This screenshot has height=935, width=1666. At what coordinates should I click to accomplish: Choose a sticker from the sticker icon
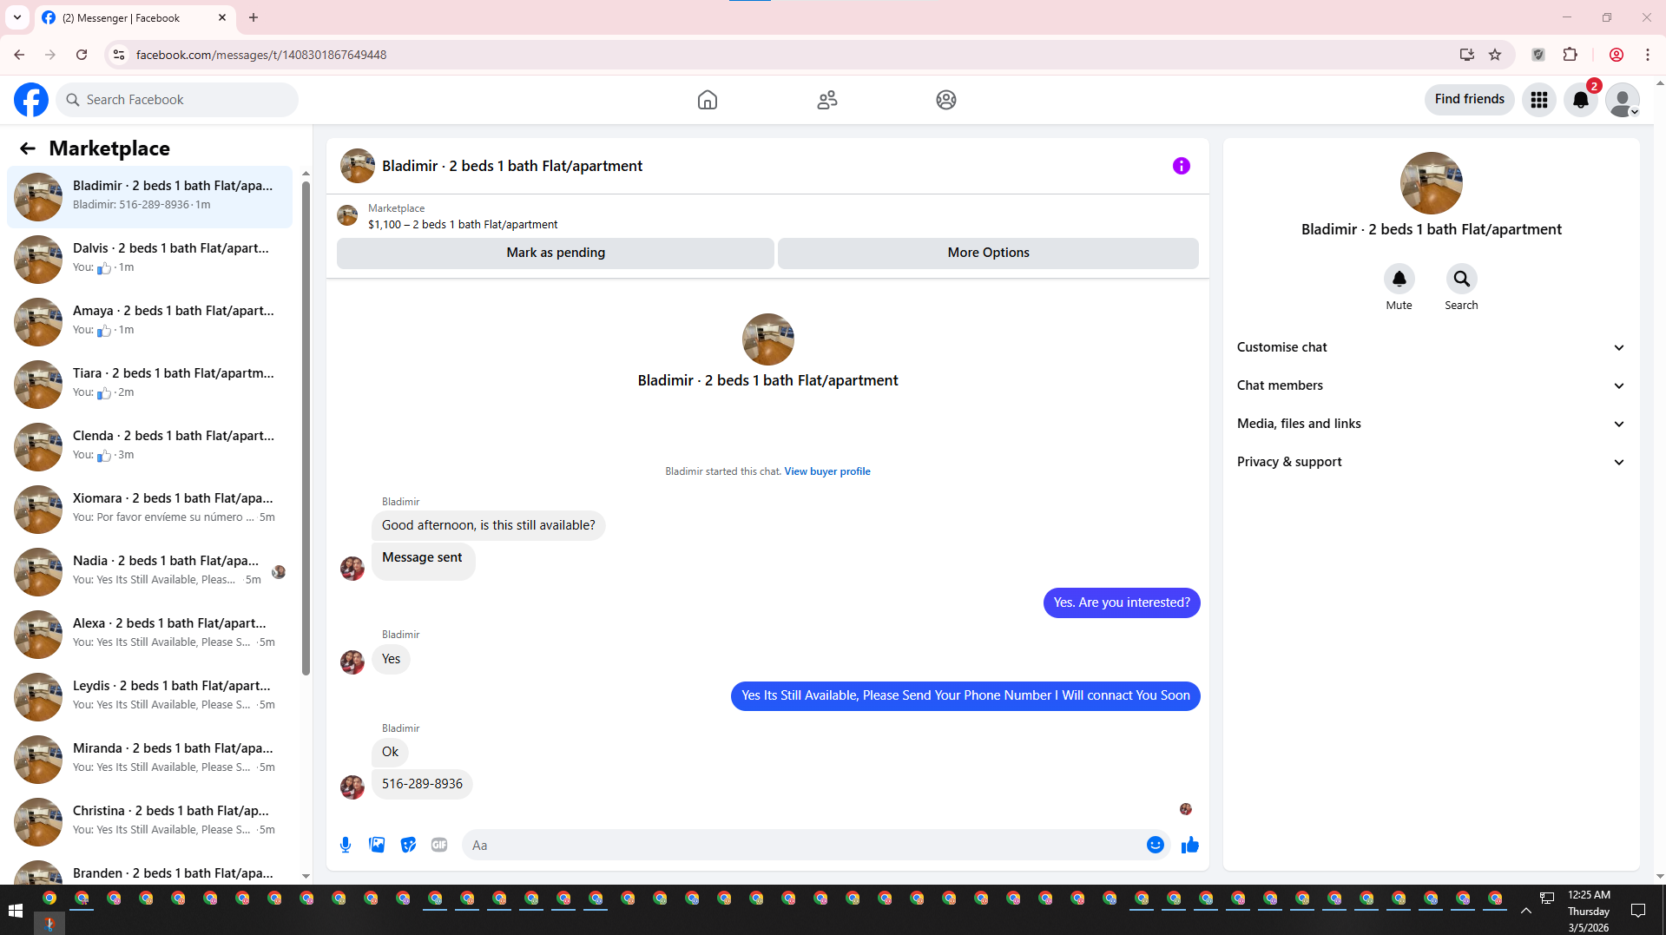point(408,845)
